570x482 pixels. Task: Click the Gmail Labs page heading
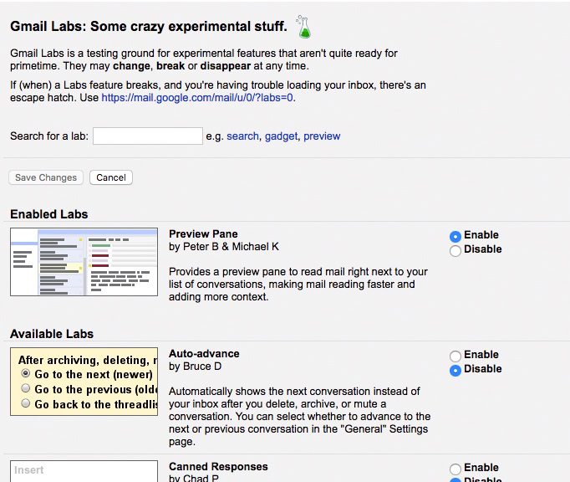(x=149, y=26)
